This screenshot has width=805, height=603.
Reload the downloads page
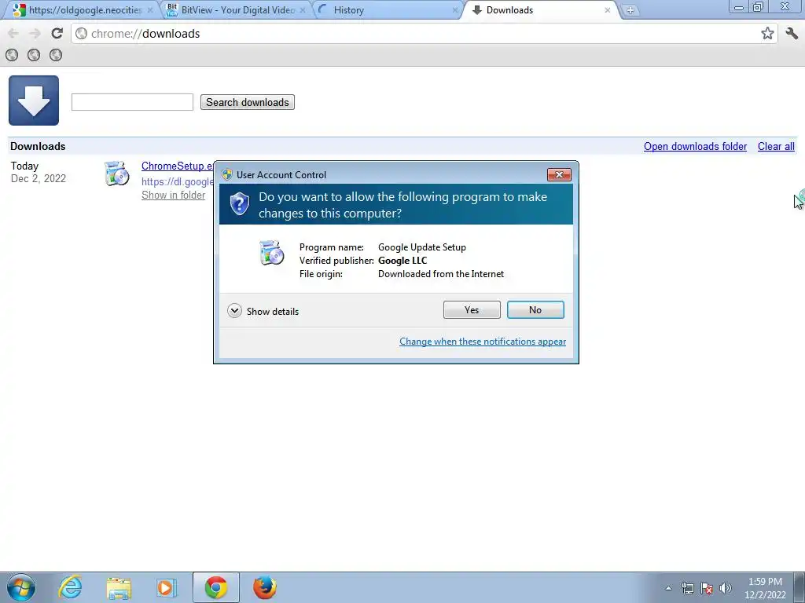(57, 33)
